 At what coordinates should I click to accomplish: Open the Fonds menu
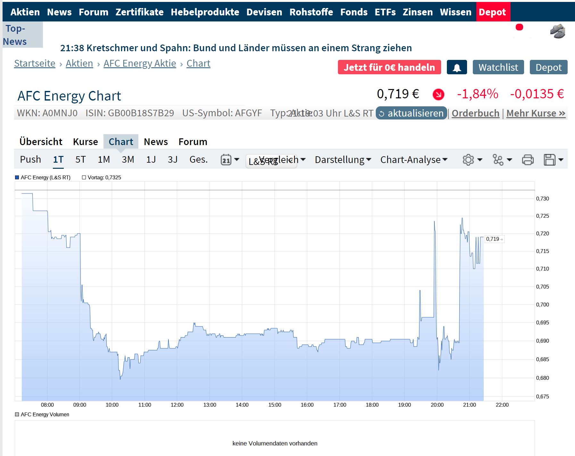(x=354, y=12)
